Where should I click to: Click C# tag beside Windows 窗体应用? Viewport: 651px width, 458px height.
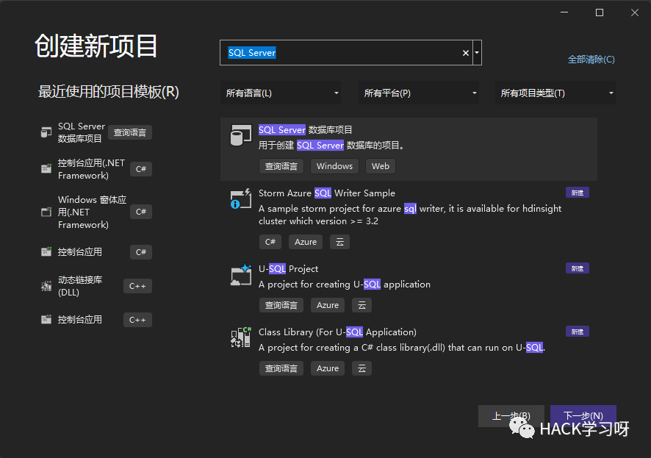[141, 212]
